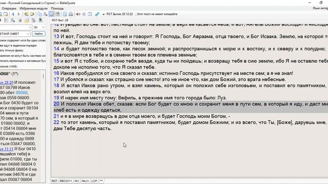Viewport: 328px width, 184px height.
Task: Click the search results scrollbar thumb
Action: click(x=43, y=76)
